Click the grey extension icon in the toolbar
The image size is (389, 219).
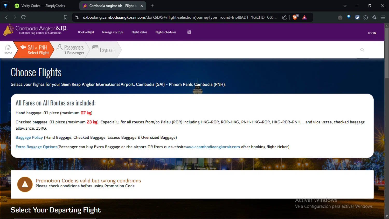pos(340,17)
